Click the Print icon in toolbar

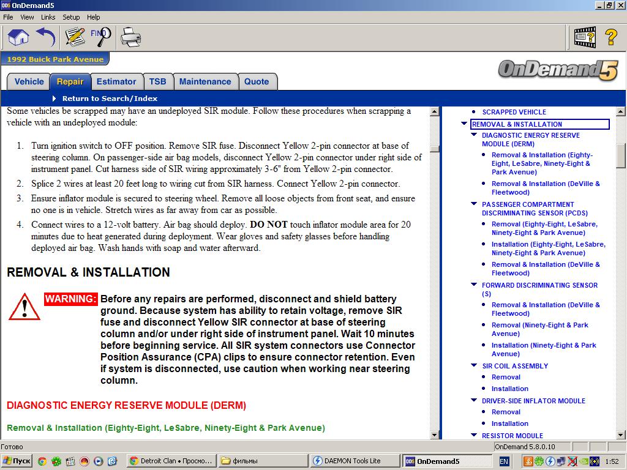(130, 37)
